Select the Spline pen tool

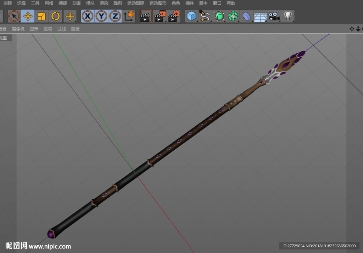click(205, 16)
